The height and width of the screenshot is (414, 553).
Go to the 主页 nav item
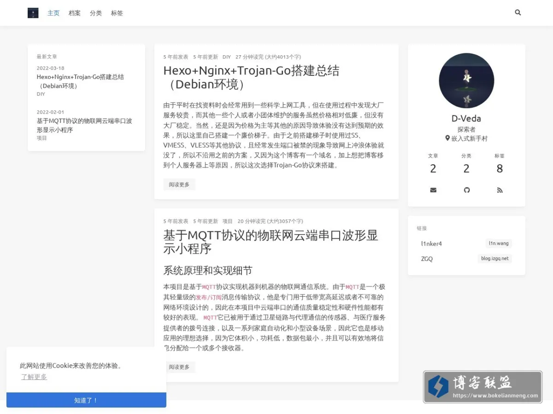point(53,13)
